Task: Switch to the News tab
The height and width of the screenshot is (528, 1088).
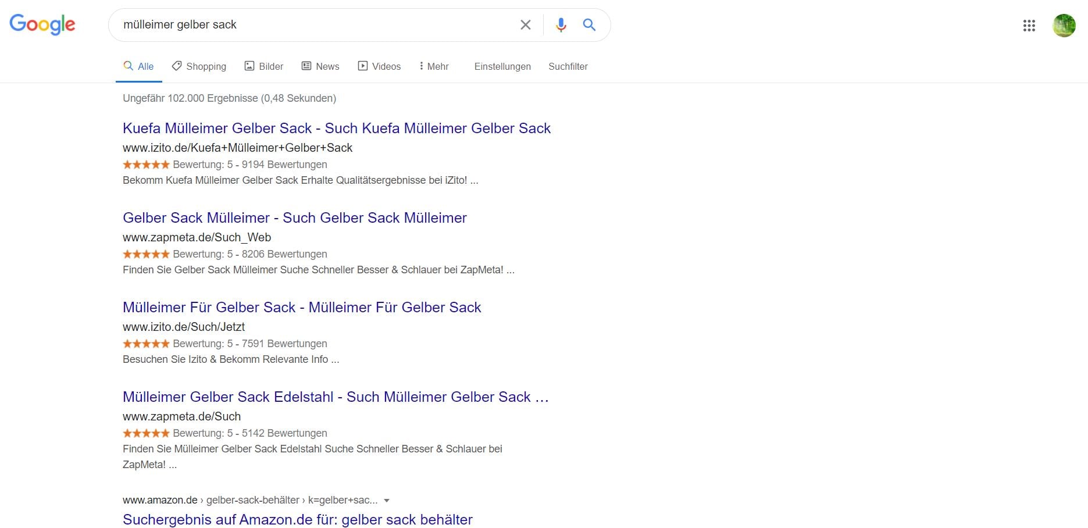Action: [320, 66]
